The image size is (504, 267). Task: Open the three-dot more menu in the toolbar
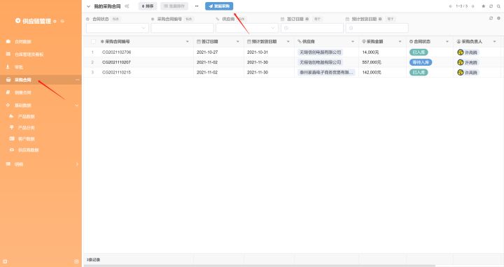click(197, 6)
